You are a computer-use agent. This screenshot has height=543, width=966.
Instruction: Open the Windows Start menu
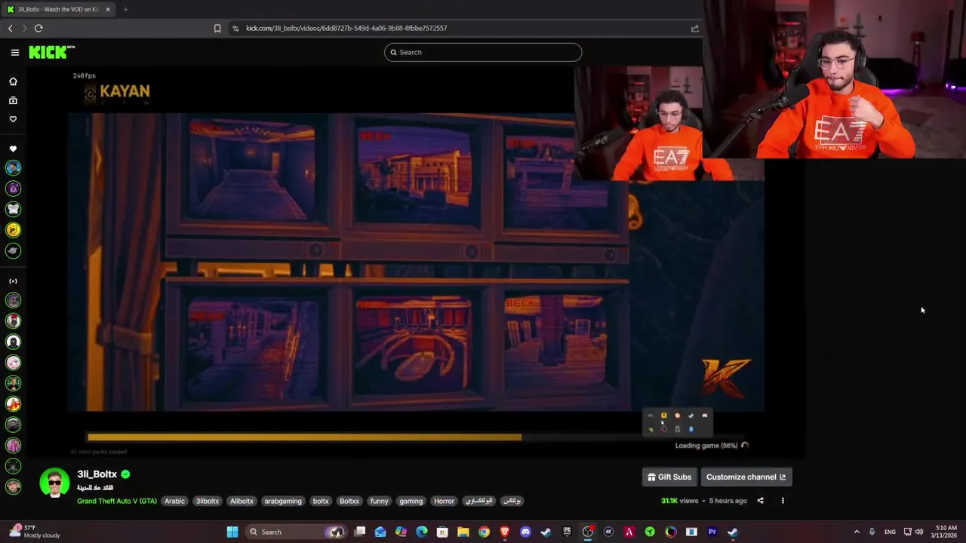point(232,532)
